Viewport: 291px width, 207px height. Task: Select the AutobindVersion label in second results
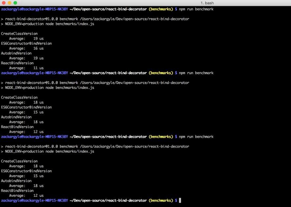15,117
